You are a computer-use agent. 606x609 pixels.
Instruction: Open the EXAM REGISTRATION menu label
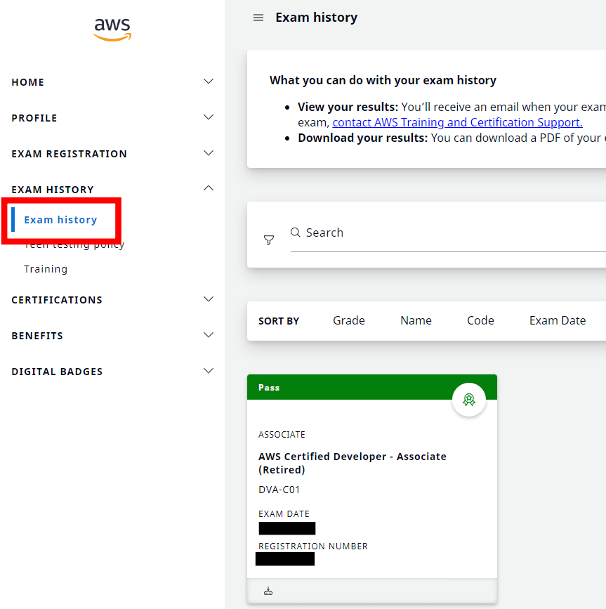70,154
